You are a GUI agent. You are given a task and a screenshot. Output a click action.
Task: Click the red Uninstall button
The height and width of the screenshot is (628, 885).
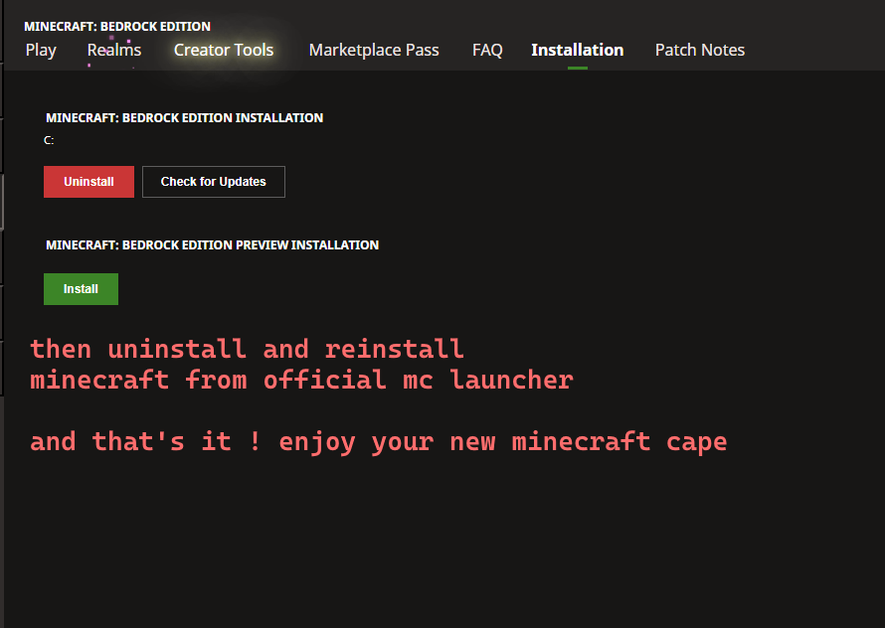coord(88,182)
